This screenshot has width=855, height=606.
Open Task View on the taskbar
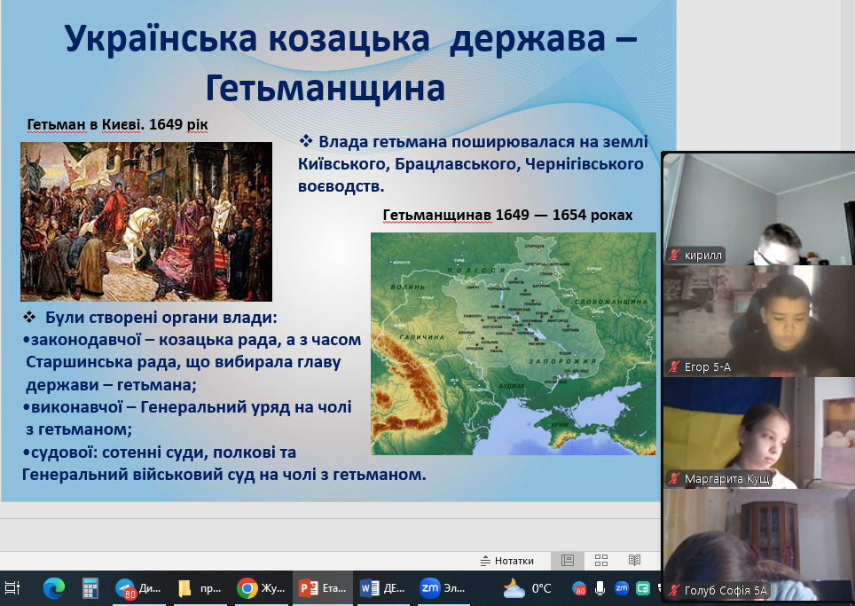(x=12, y=588)
